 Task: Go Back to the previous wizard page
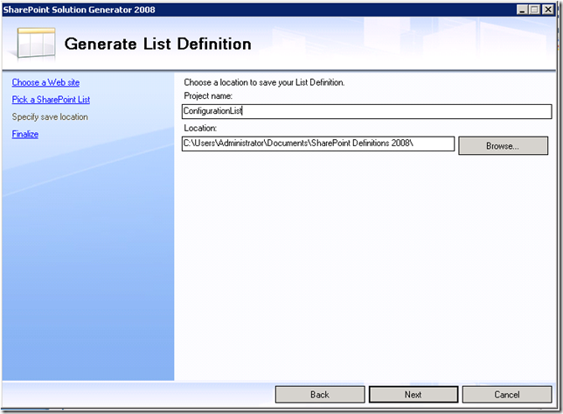[x=320, y=395]
